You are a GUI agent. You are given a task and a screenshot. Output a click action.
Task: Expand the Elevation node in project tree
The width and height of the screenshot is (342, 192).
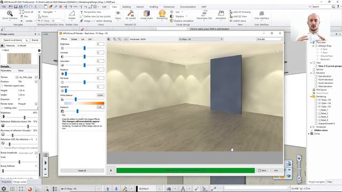click(x=311, y=73)
